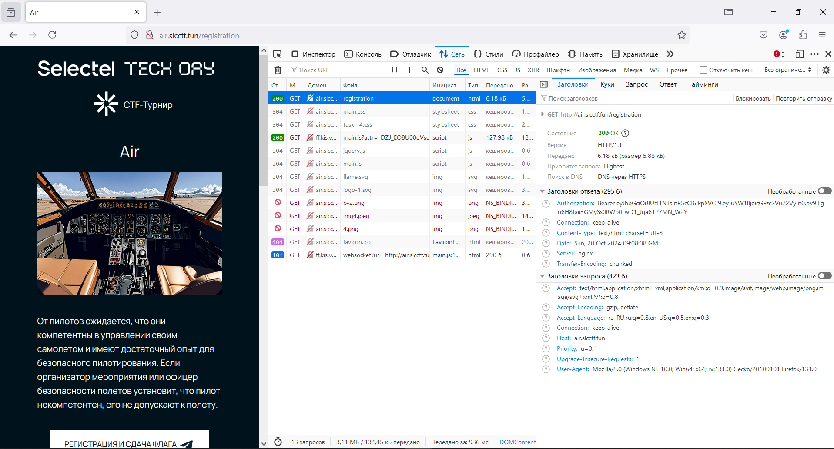Expand the GET request URL details
The image size is (834, 449).
pos(543,114)
